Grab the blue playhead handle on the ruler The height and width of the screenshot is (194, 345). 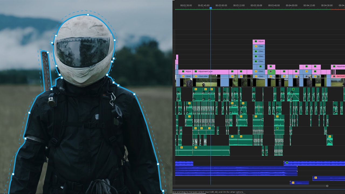[211, 8]
